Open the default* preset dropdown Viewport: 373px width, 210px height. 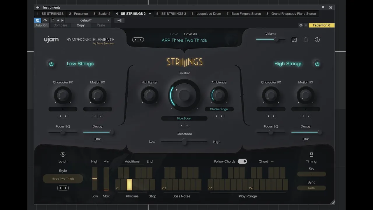coord(88,20)
